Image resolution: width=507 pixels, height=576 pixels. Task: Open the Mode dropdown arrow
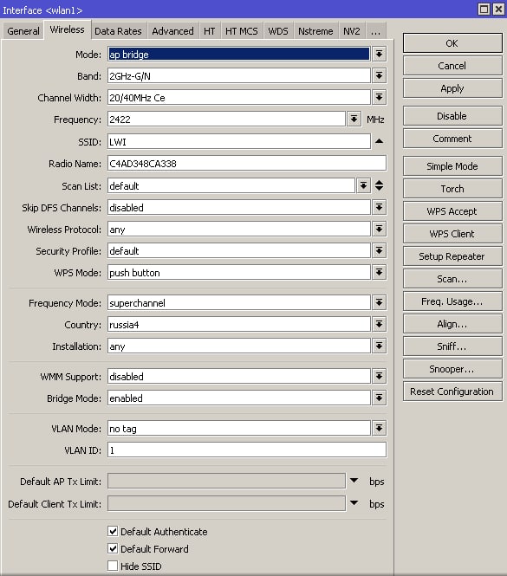pos(379,54)
